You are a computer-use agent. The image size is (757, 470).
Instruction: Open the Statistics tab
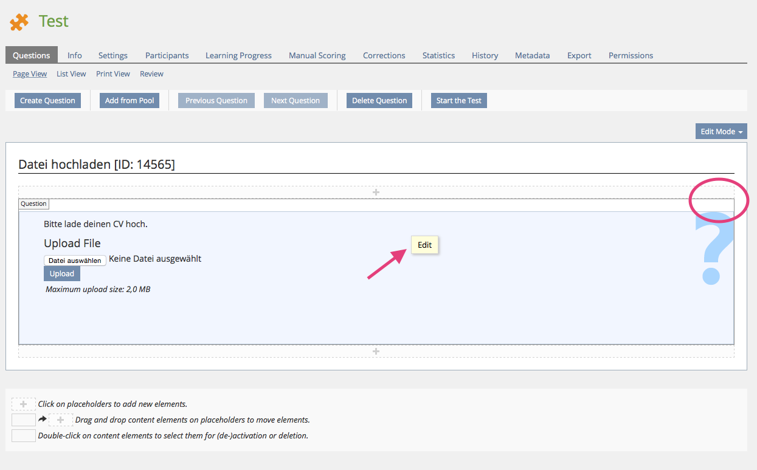point(438,55)
